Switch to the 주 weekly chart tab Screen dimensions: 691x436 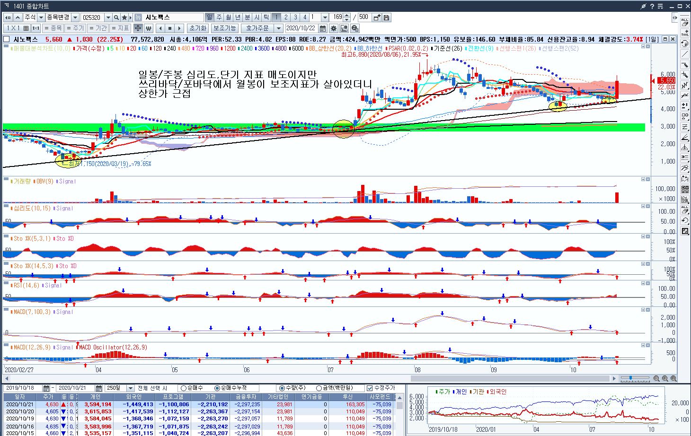tap(219, 17)
